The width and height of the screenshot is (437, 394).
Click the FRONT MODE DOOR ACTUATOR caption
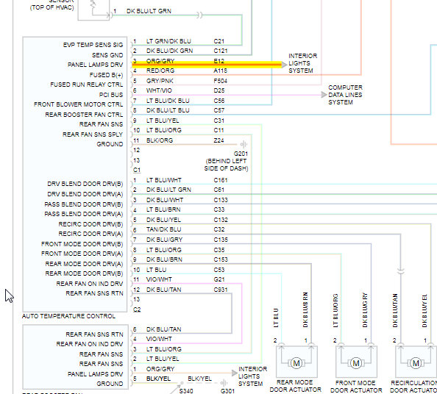click(x=356, y=387)
